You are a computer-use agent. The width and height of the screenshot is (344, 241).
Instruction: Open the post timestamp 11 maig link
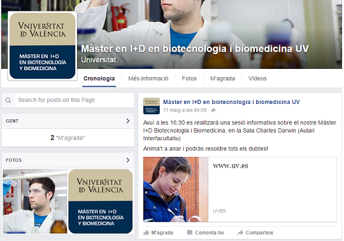185,110
